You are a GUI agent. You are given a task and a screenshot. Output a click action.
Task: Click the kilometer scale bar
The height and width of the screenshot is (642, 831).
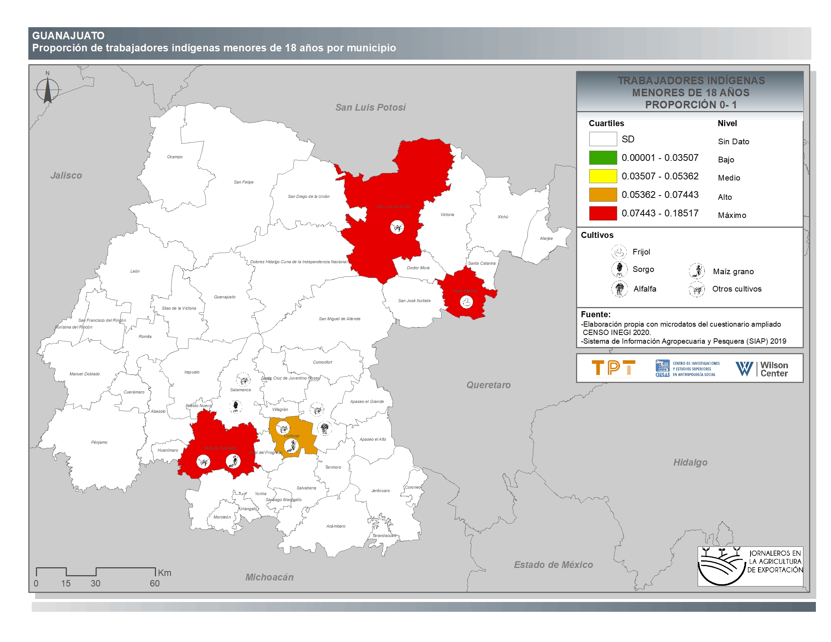click(96, 571)
